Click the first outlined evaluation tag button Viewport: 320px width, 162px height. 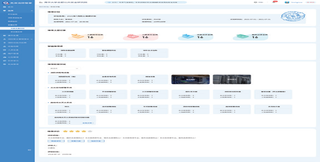[56, 141]
